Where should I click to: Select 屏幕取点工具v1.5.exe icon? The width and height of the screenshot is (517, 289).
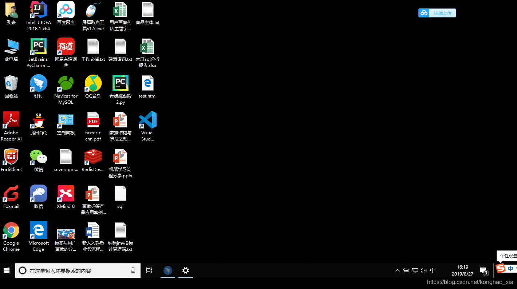pos(93,16)
